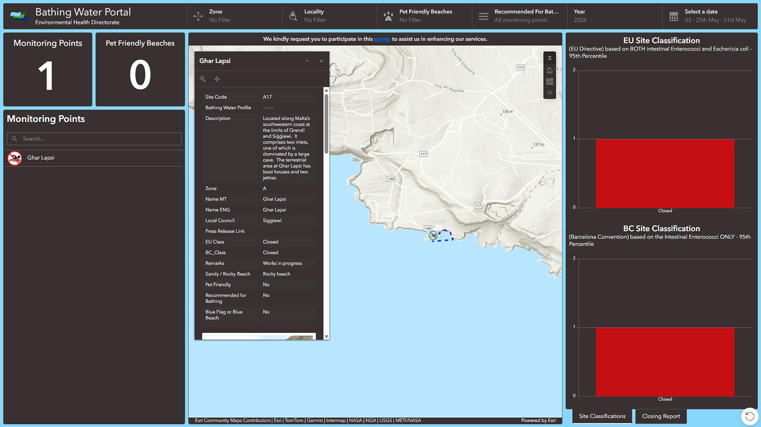Click the BC_Class Closed value
The height and width of the screenshot is (427, 761).
click(x=271, y=253)
